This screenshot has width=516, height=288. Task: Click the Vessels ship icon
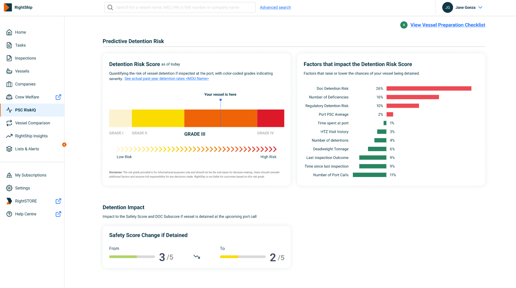click(x=9, y=71)
